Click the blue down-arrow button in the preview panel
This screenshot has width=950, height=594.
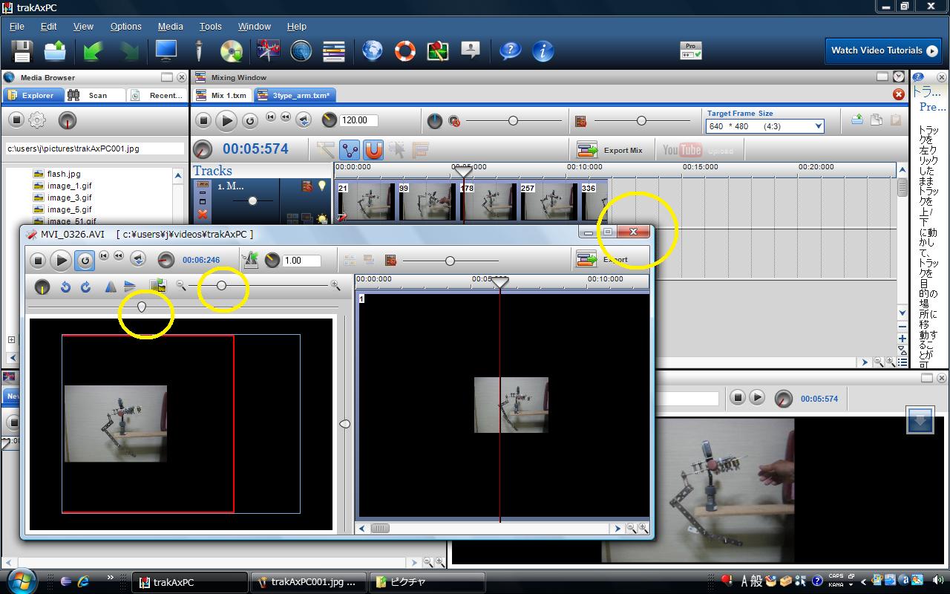click(920, 421)
